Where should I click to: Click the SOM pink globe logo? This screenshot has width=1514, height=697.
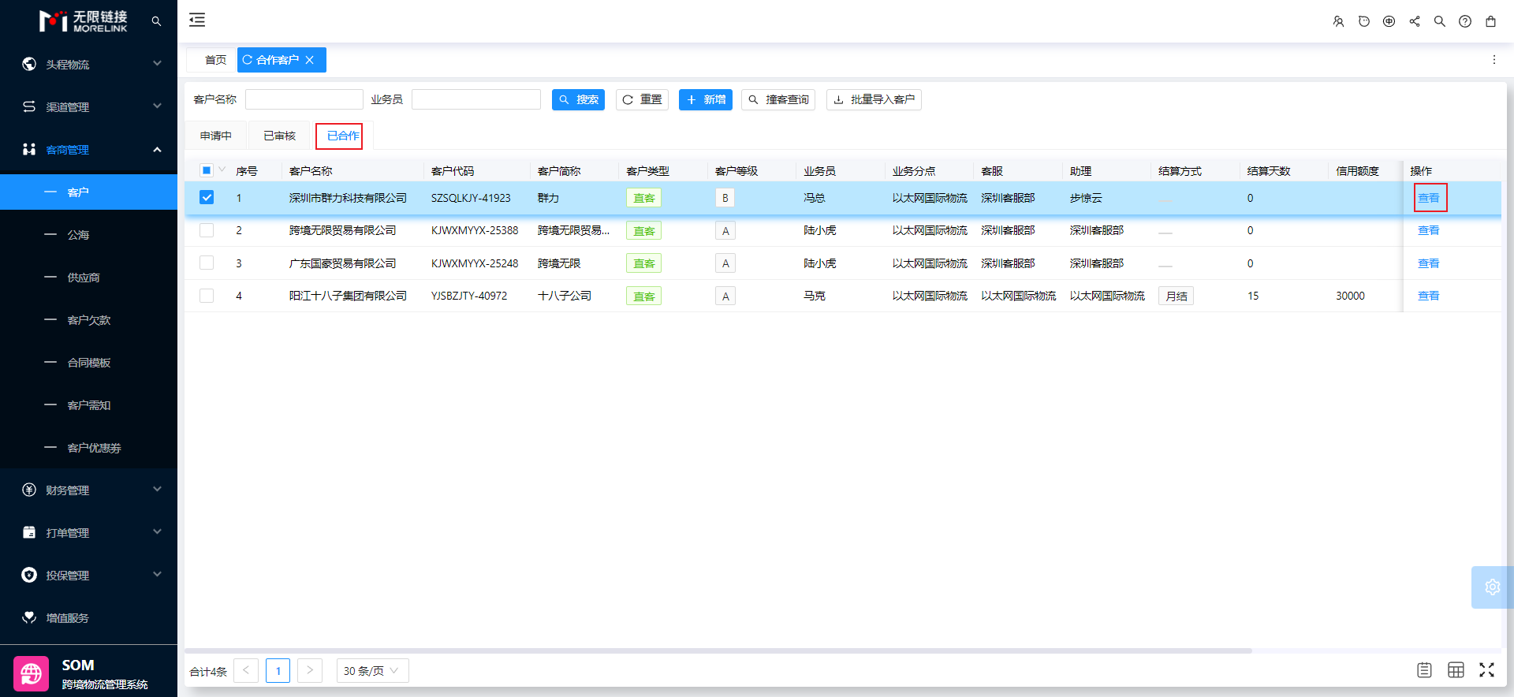pos(32,673)
